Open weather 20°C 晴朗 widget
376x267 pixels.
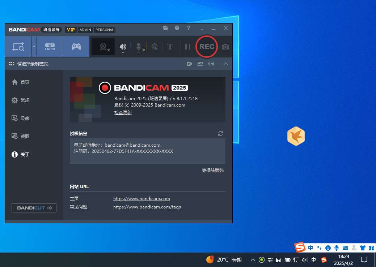tap(224, 260)
